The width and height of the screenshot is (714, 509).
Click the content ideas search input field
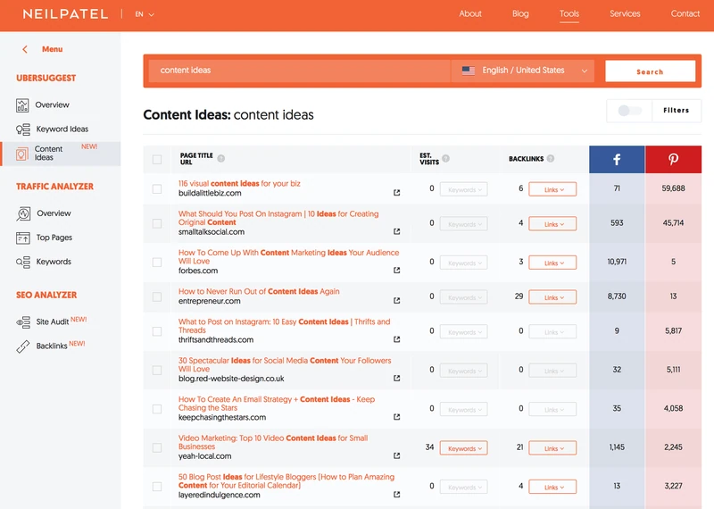(299, 71)
